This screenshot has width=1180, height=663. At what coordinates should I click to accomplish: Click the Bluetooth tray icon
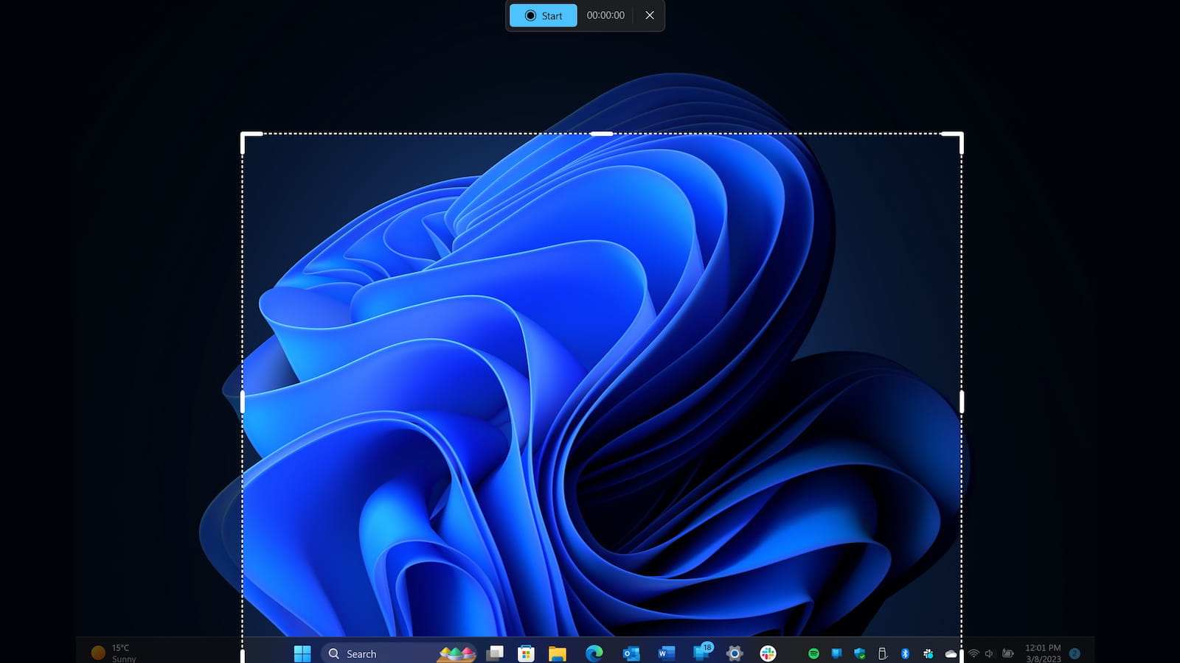[905, 653]
